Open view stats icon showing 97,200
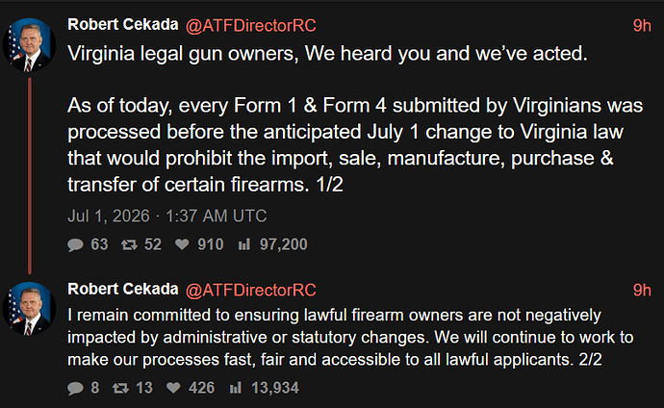This screenshot has height=408, width=664. (244, 244)
